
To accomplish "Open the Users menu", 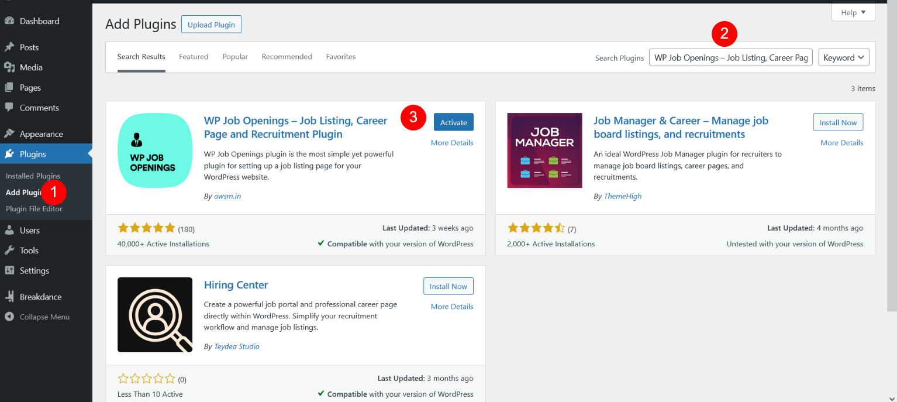I will click(46, 231).
